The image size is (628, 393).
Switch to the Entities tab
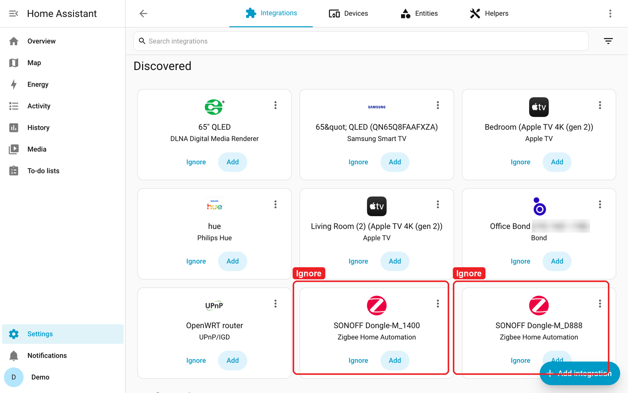pos(419,13)
